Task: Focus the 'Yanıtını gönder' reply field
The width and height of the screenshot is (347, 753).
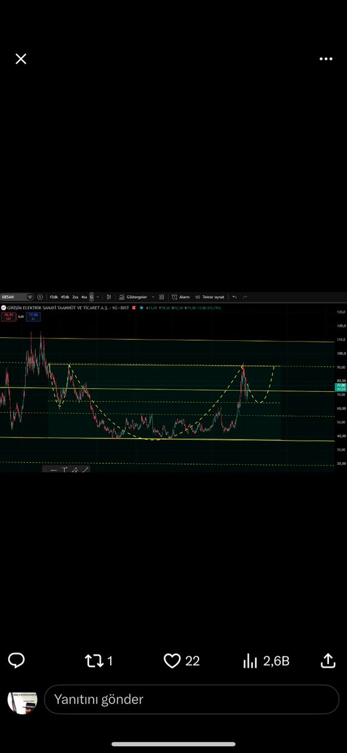Action: pyautogui.click(x=191, y=699)
